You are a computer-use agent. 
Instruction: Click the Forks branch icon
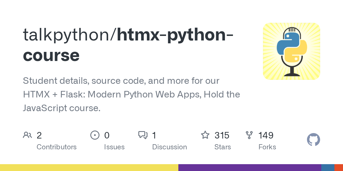249,135
